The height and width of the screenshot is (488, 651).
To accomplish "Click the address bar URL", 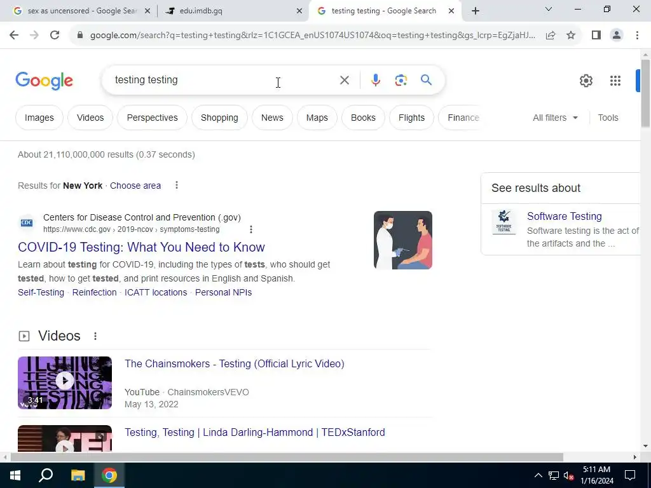I will 312,36.
